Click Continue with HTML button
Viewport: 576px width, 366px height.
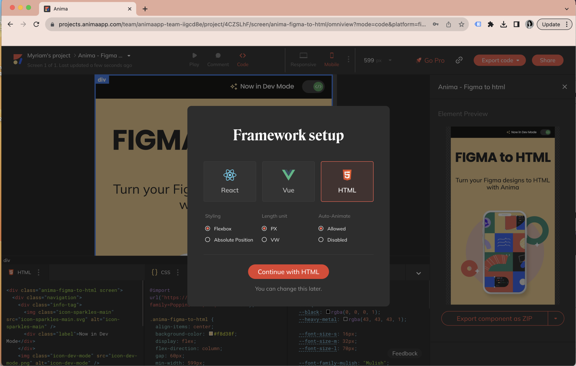[288, 272]
